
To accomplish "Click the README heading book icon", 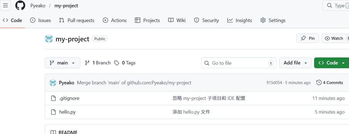I will 53,132.
